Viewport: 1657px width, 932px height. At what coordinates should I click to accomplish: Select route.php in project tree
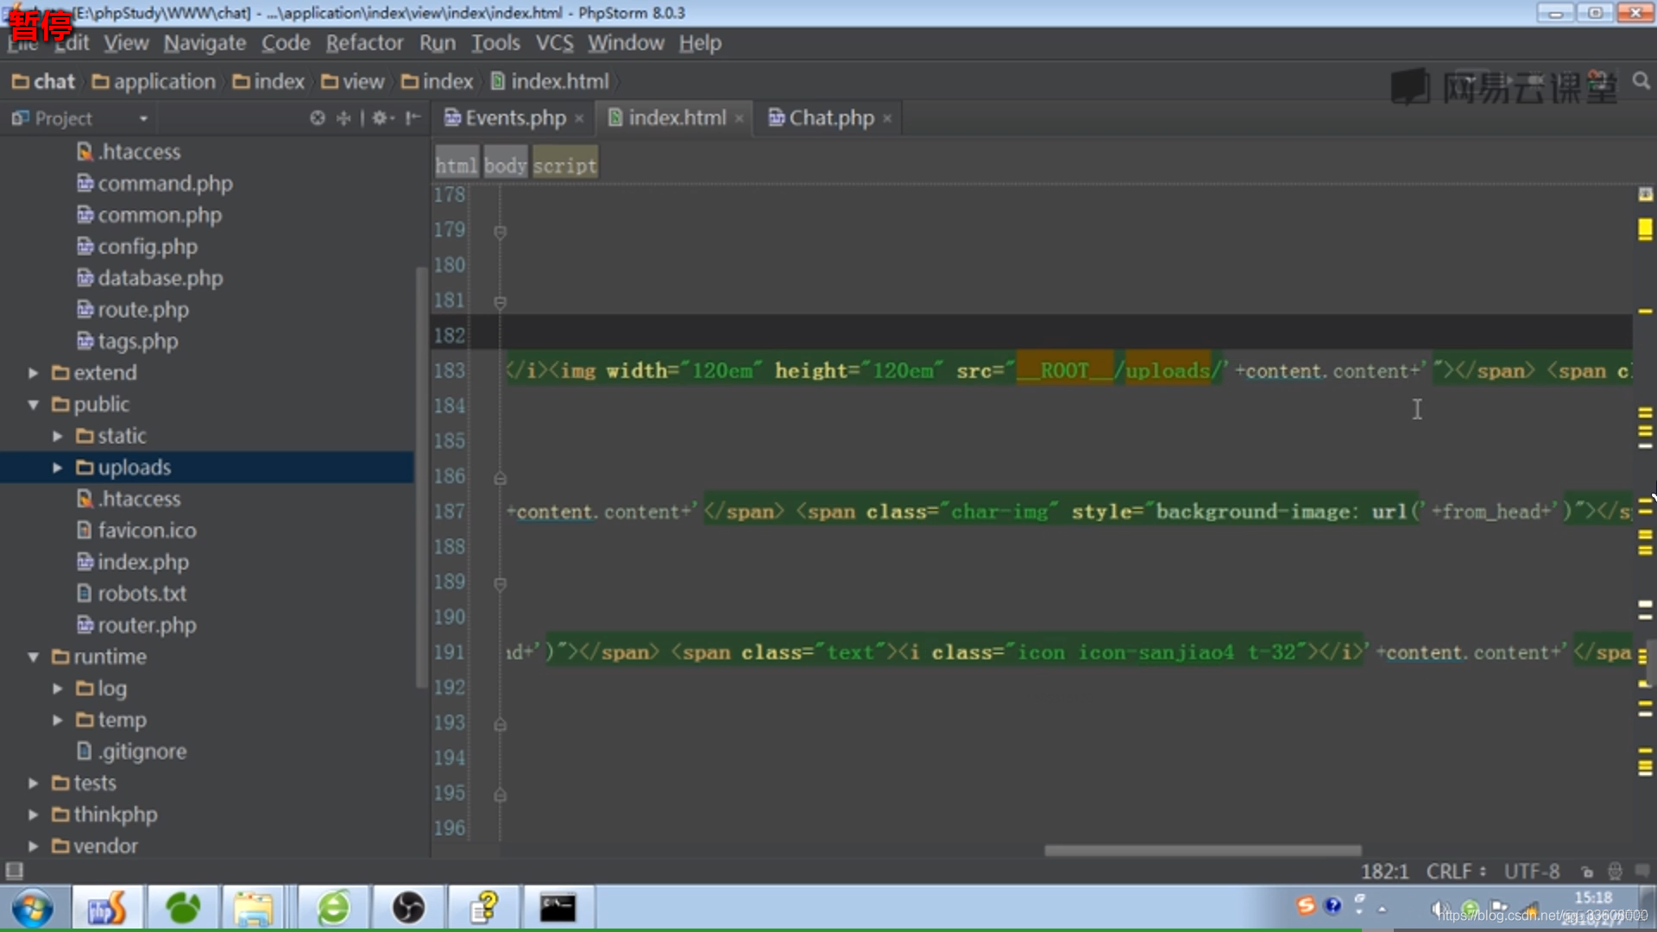pos(133,310)
